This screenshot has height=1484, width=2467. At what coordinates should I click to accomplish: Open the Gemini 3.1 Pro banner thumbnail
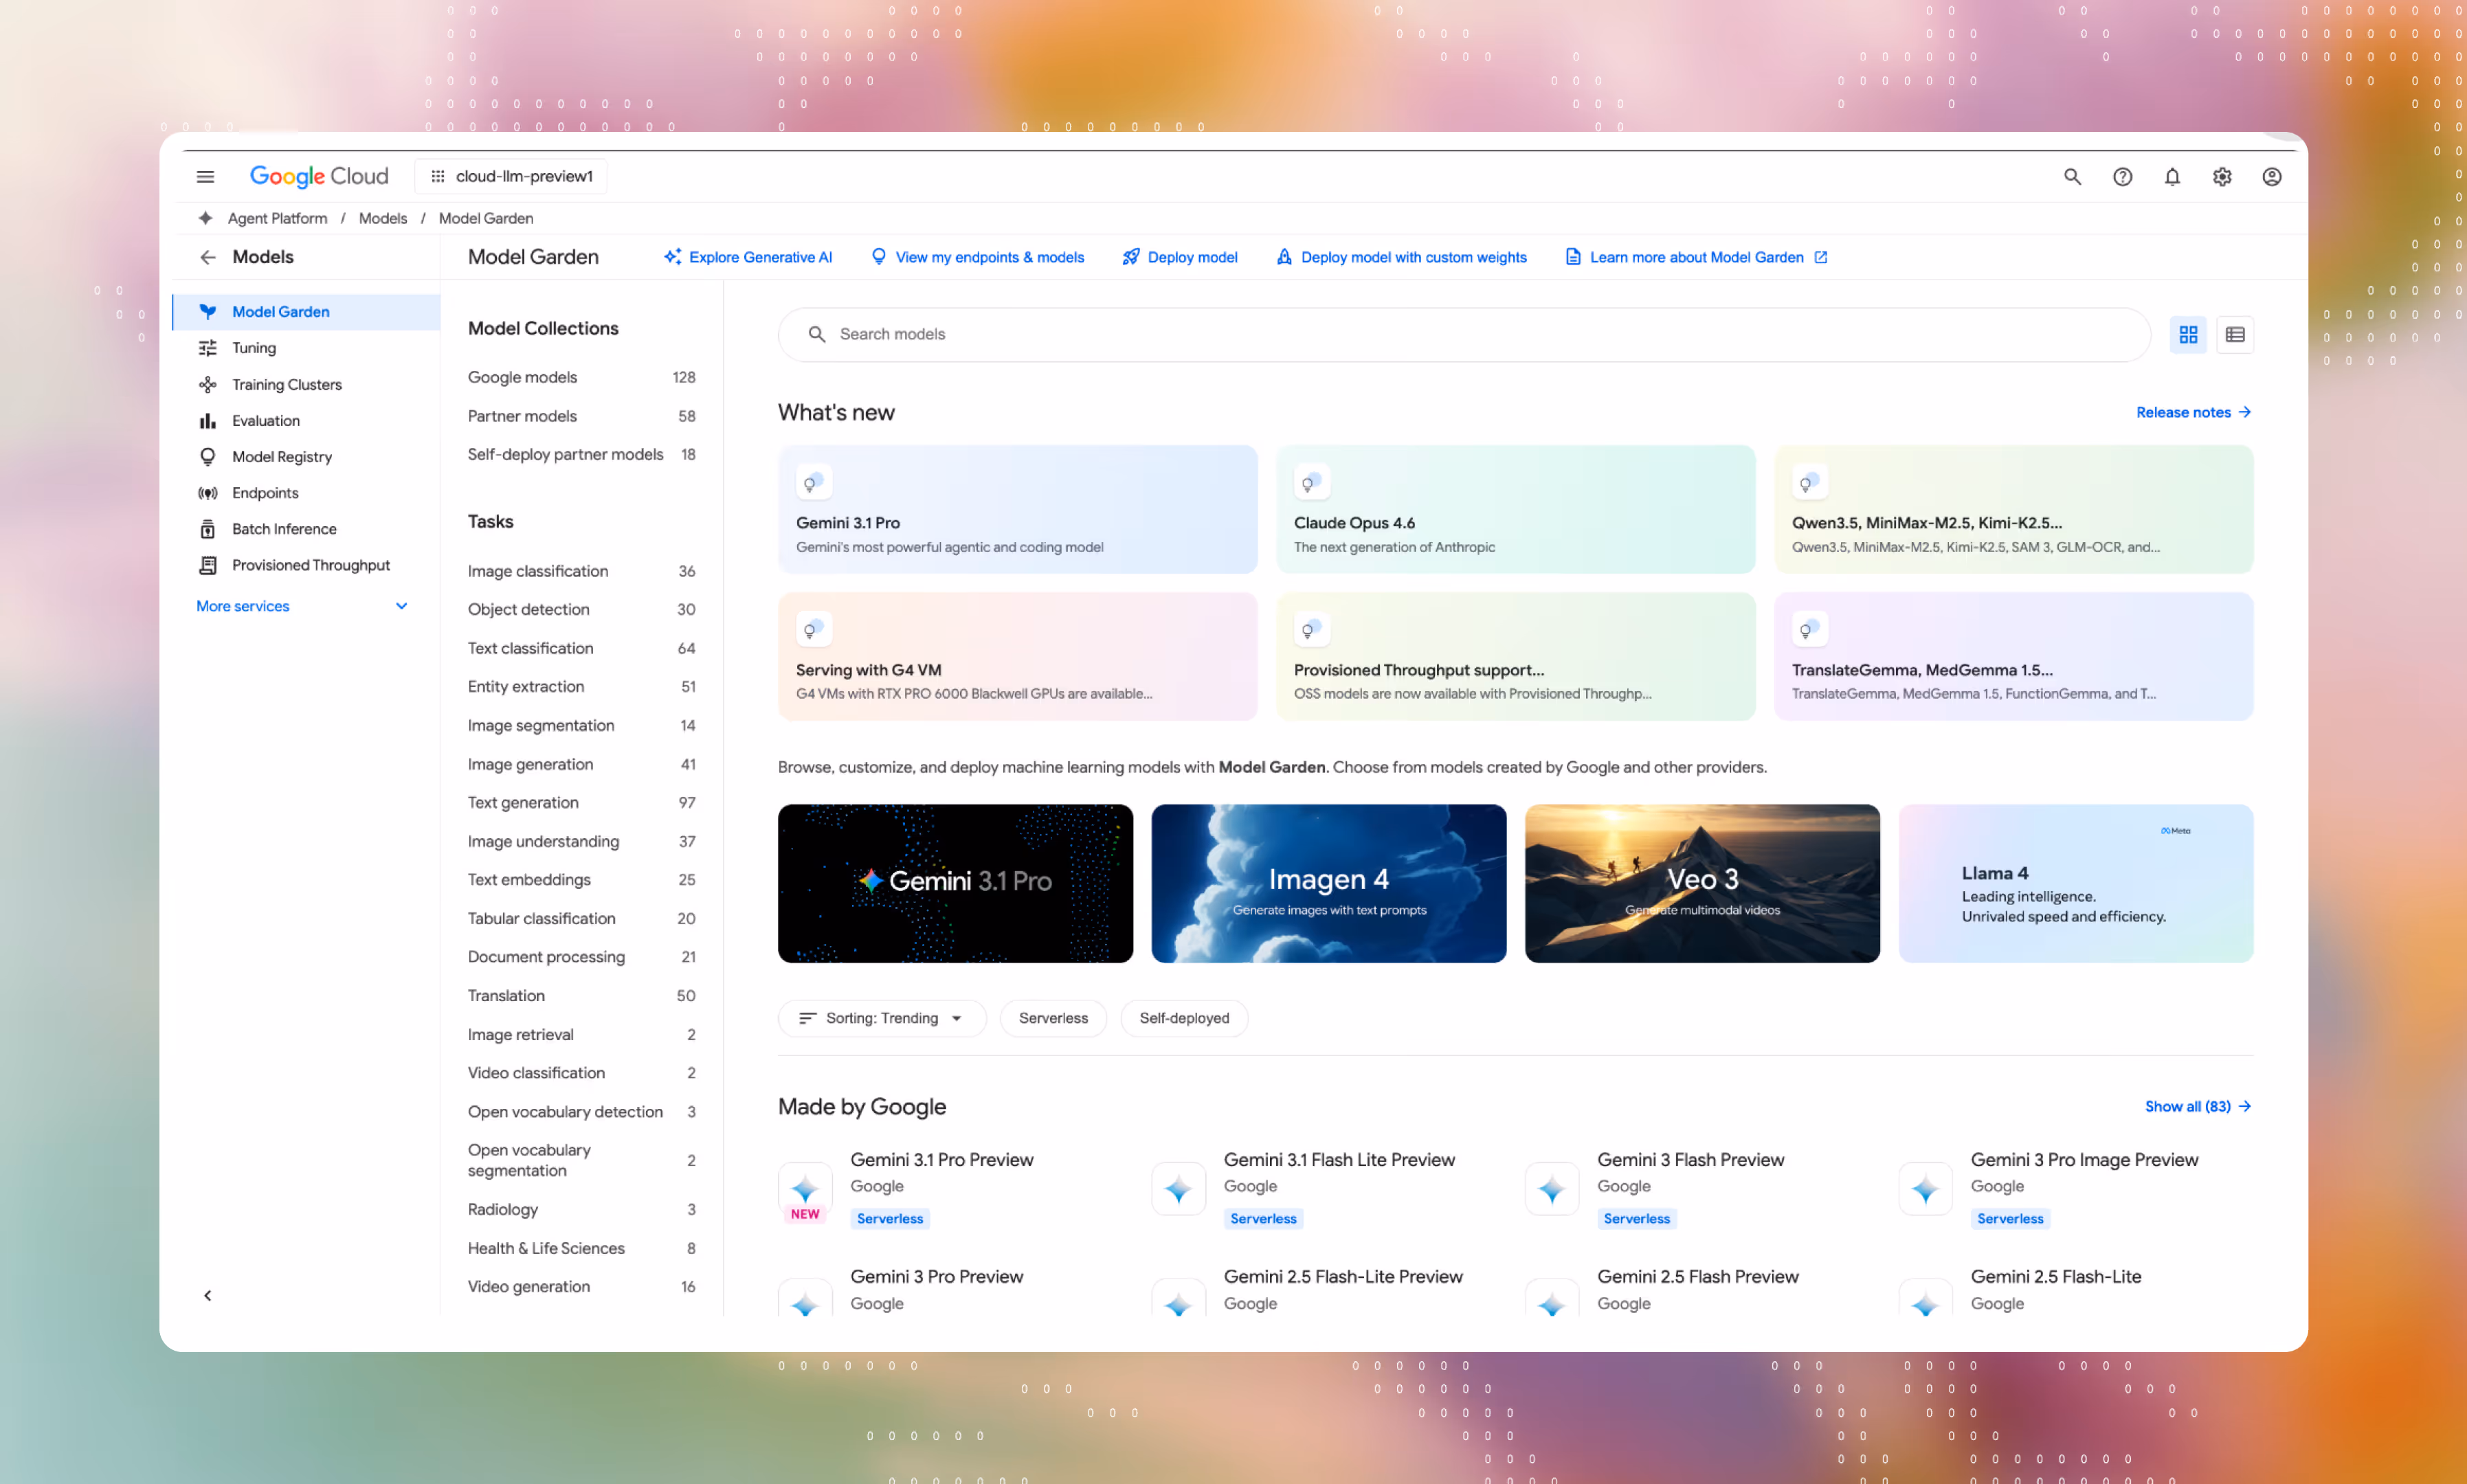pyautogui.click(x=955, y=883)
